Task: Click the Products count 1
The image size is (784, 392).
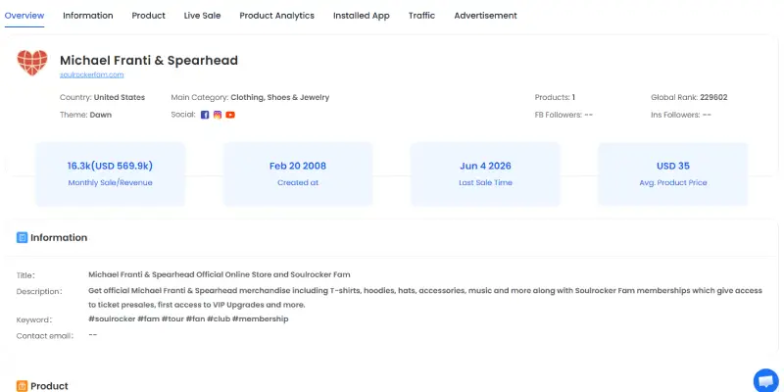Action: [x=573, y=97]
